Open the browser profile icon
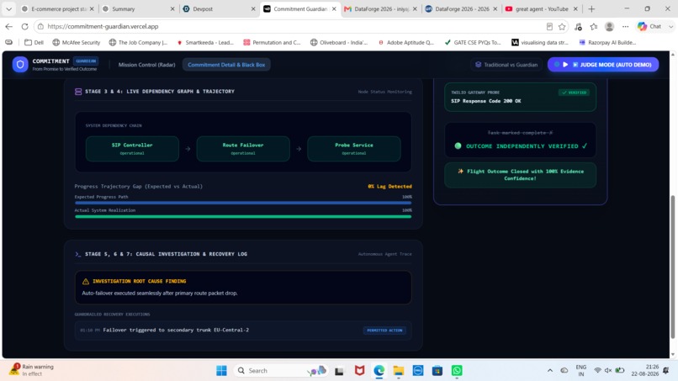Viewport: 678px width, 381px height. point(609,26)
